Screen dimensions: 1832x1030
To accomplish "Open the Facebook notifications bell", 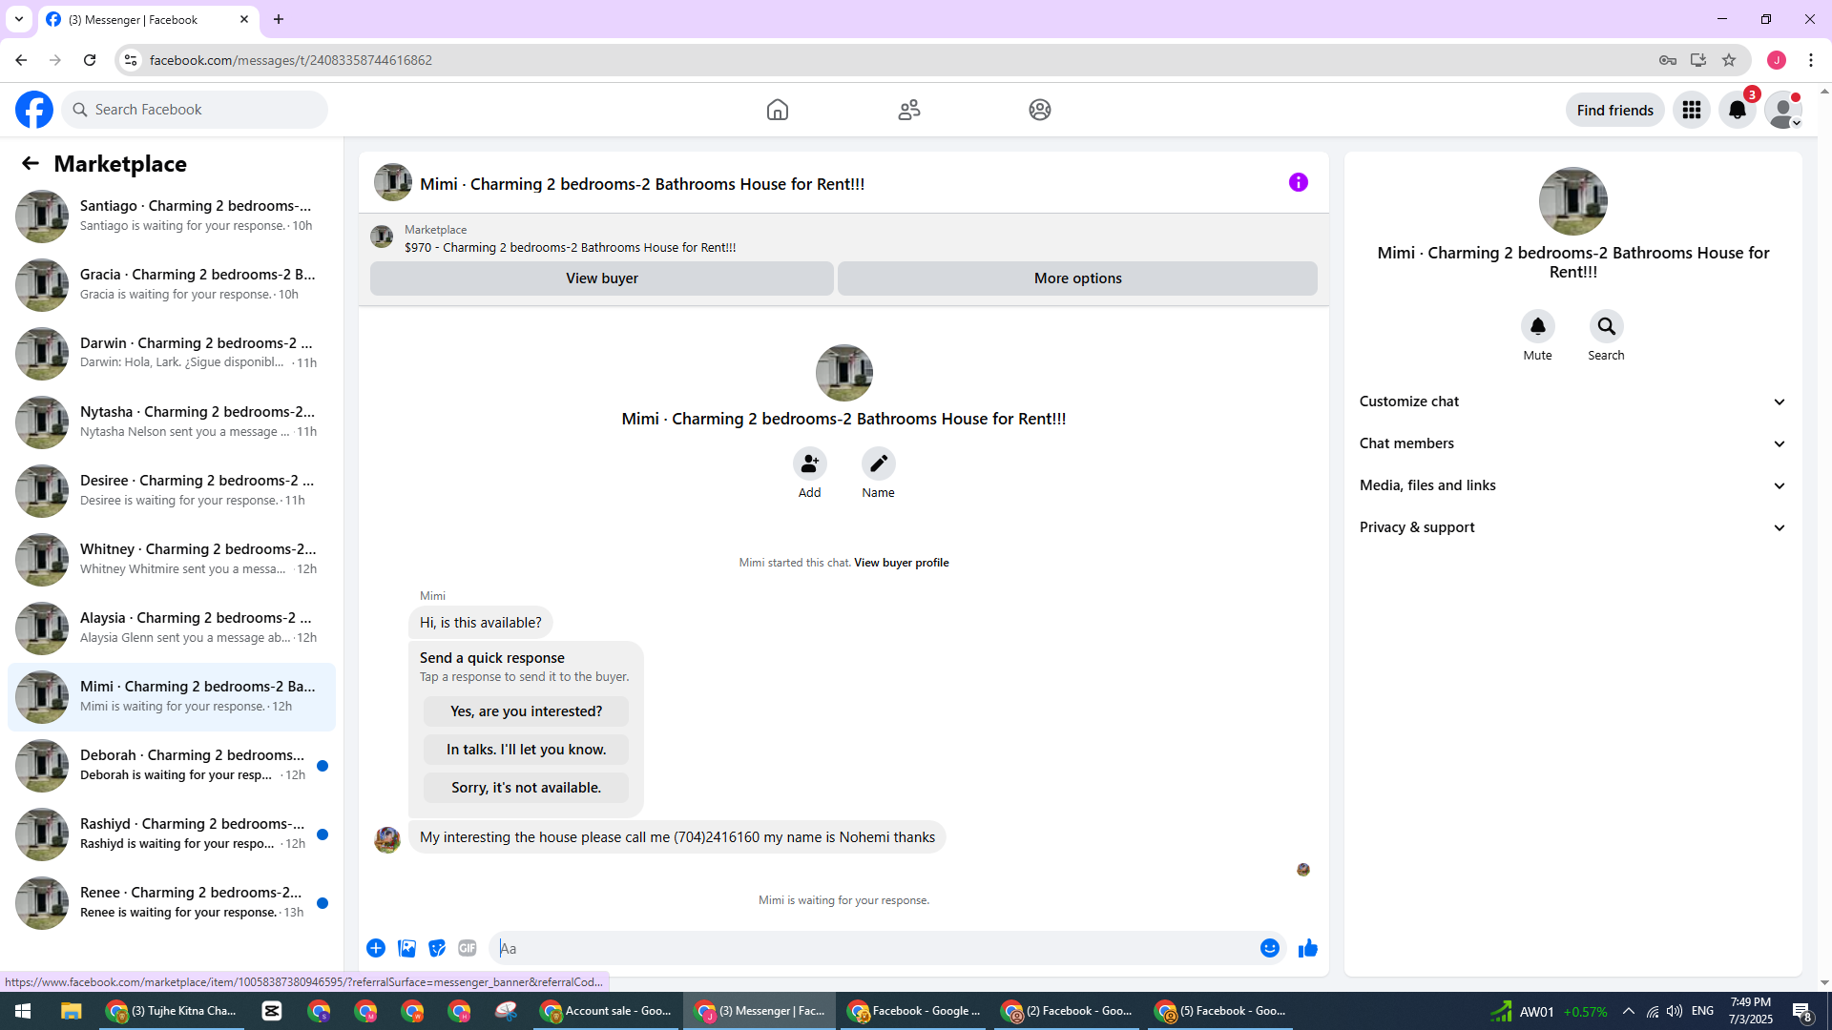I will point(1737,110).
